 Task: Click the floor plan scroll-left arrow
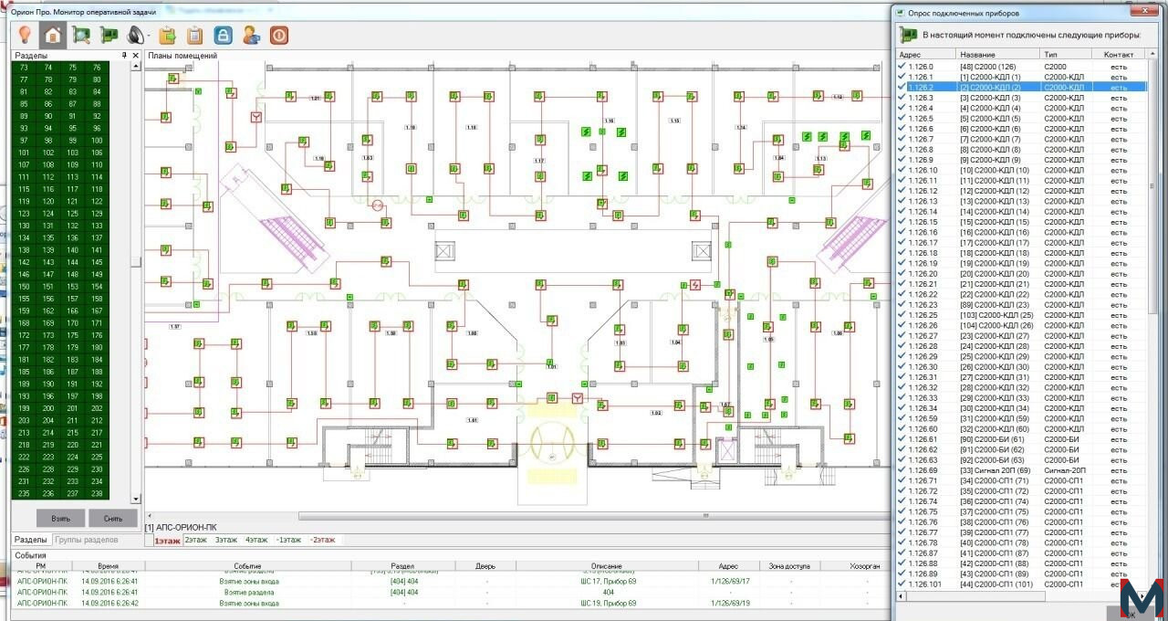150,516
